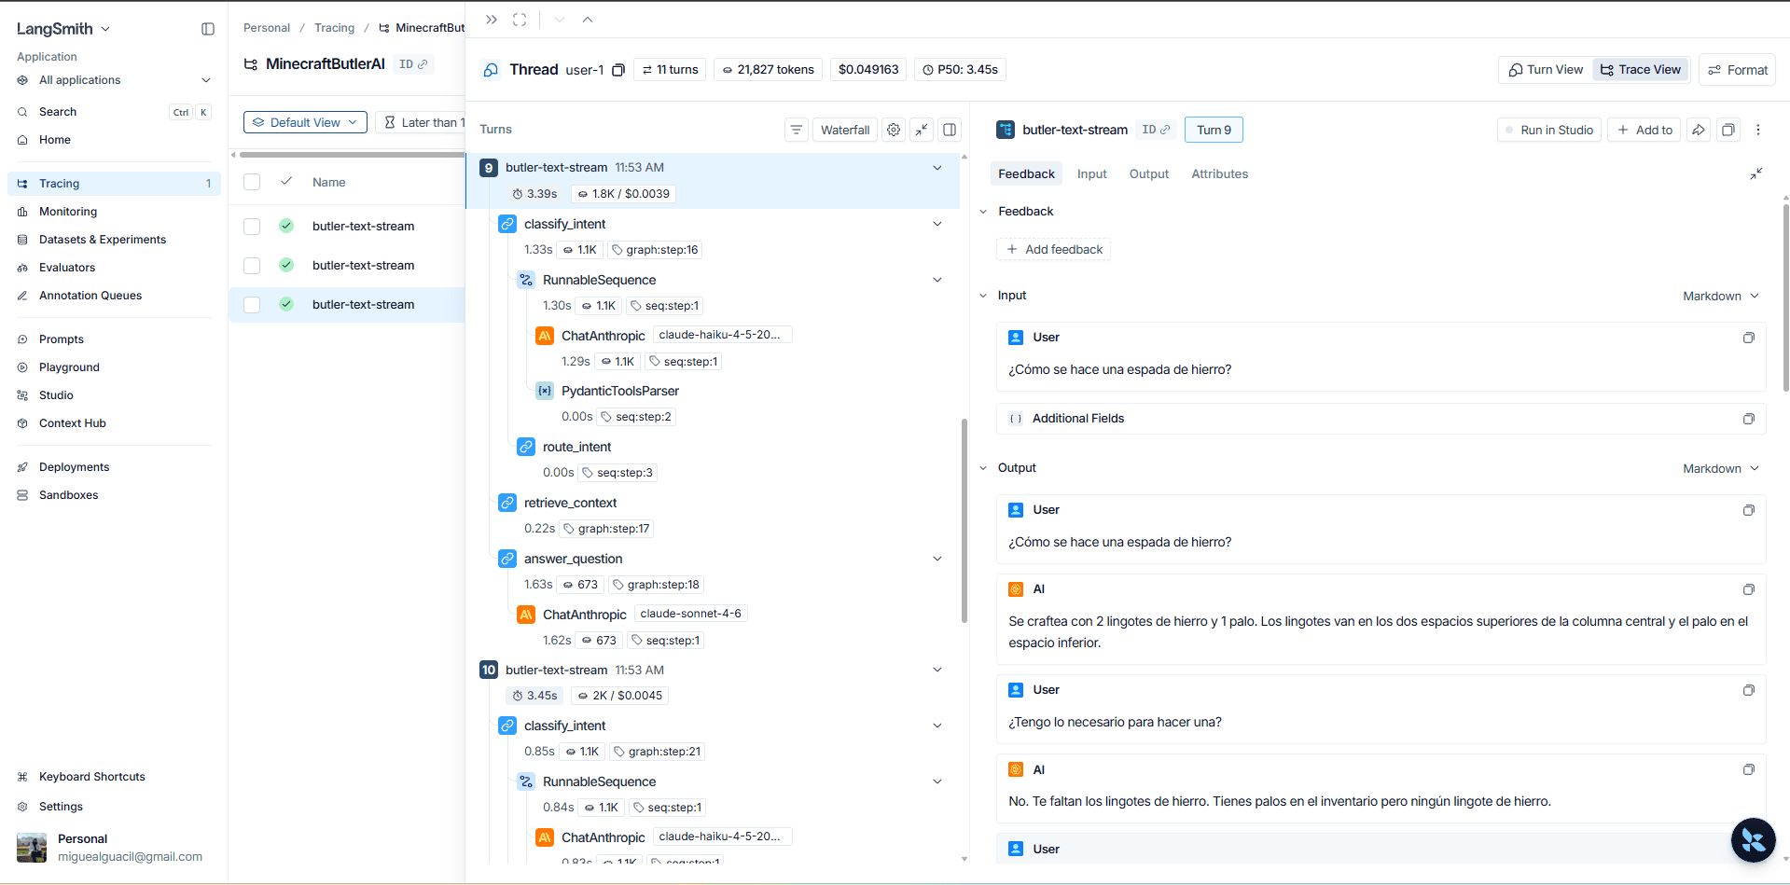This screenshot has height=885, width=1790.
Task: Click the turns list vertical scrollbar
Action: coord(964,520)
